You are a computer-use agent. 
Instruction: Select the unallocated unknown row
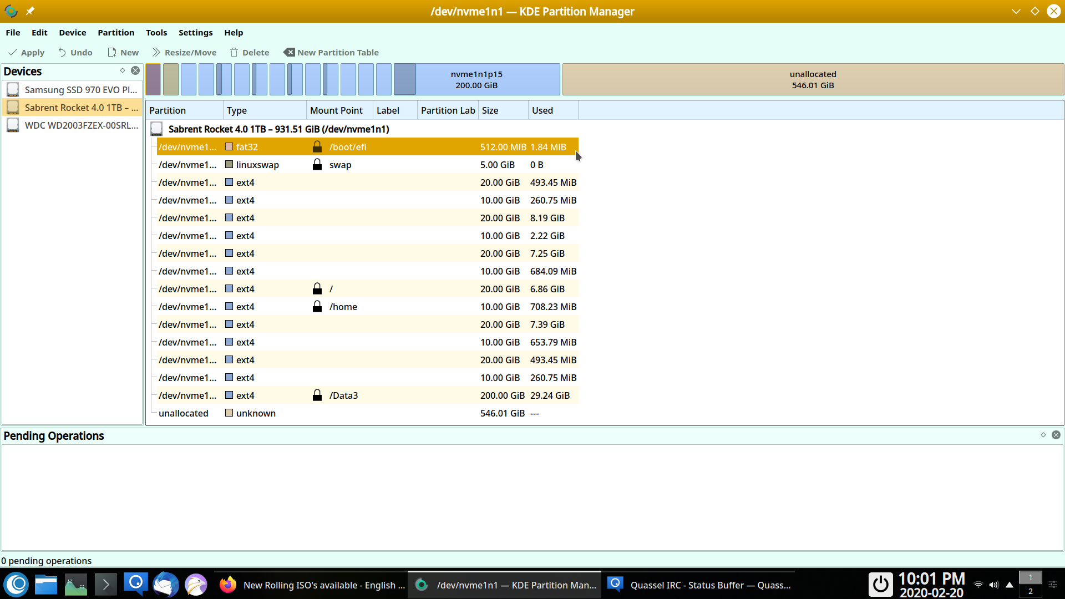[367, 413]
